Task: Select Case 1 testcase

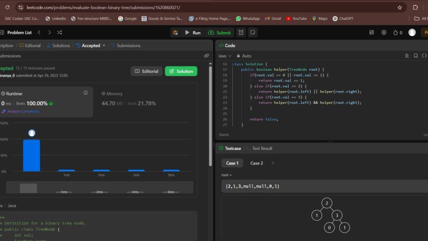Action: click(232, 163)
